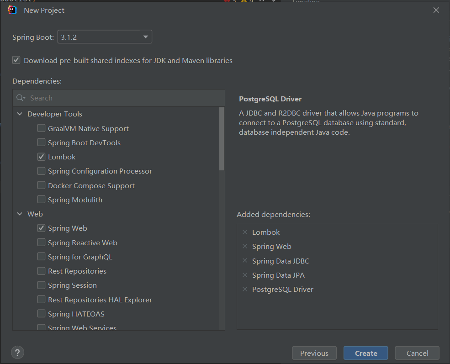This screenshot has height=364, width=450.
Task: Check Spring Boot DevTools
Action: tap(41, 142)
